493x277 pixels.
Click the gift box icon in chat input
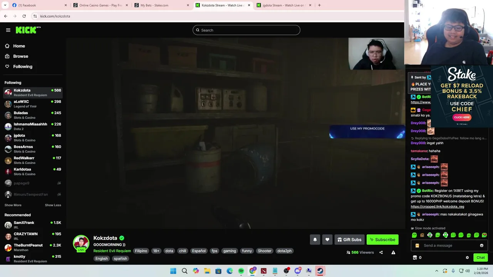417,245
